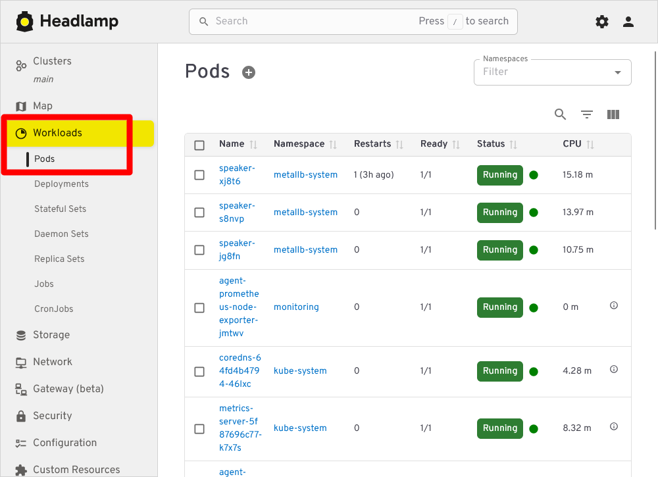Open the CronJobs section
The image size is (658, 477).
point(54,309)
